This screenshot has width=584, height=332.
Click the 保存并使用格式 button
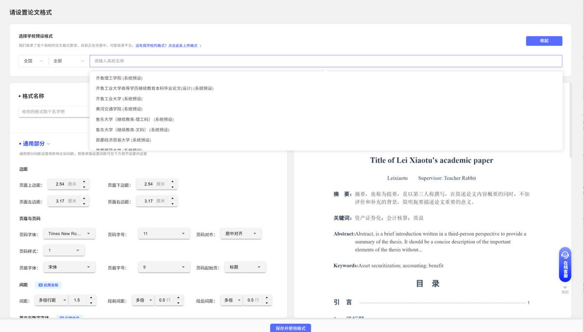291,328
